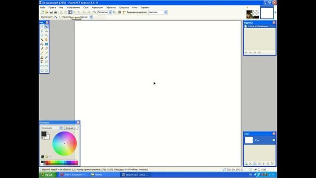Select the Paintbrush tool
The width and height of the screenshot is (316, 178).
[x=42, y=48]
